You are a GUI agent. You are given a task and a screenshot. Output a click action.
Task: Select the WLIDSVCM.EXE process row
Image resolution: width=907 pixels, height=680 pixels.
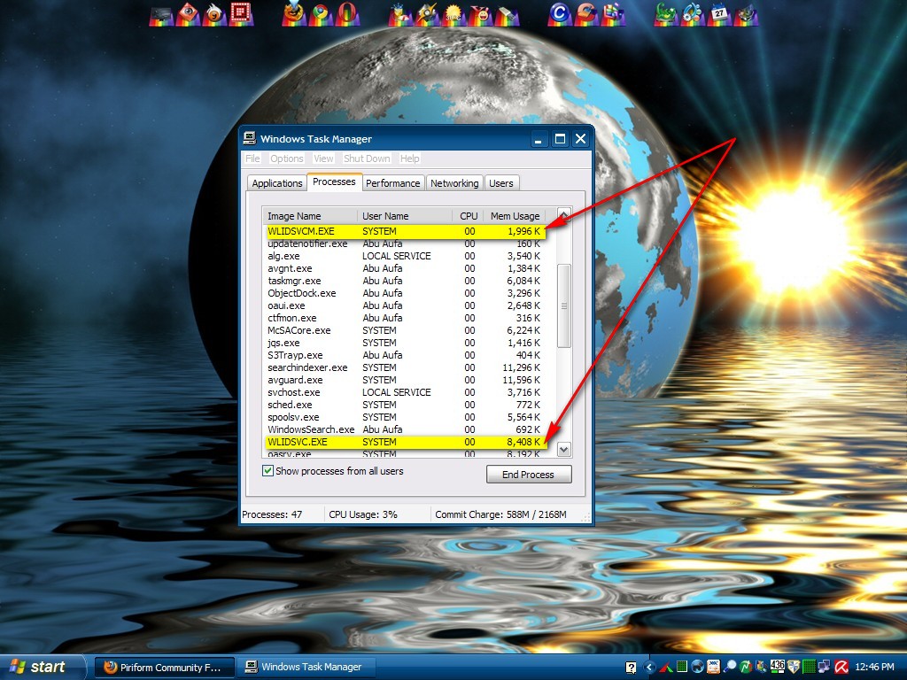pyautogui.click(x=405, y=231)
